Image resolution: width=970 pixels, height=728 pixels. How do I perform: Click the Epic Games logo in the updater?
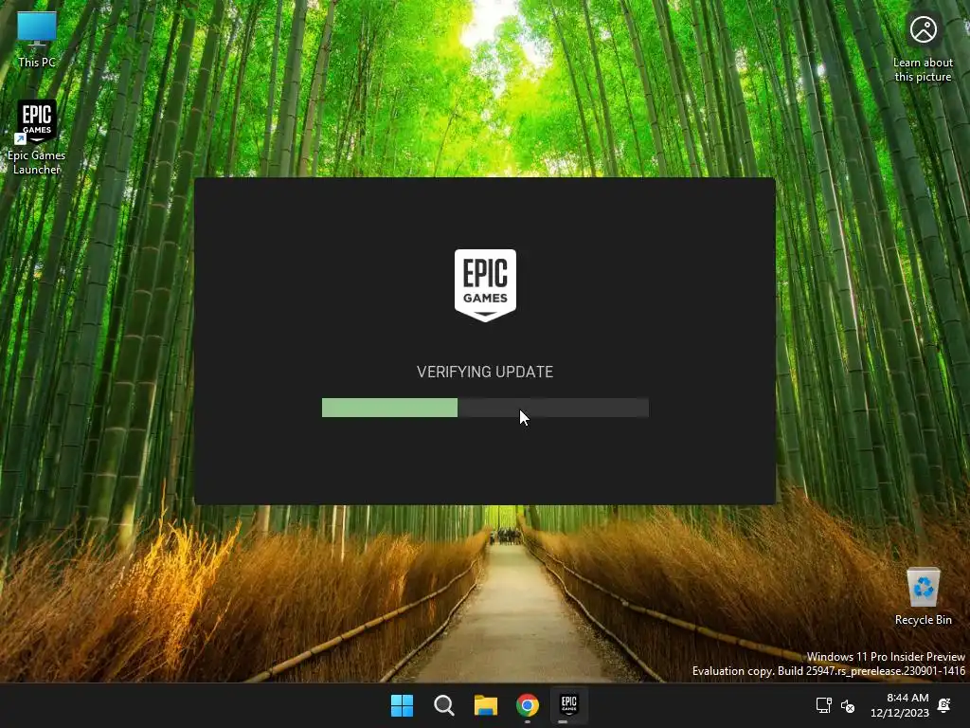[x=485, y=285]
